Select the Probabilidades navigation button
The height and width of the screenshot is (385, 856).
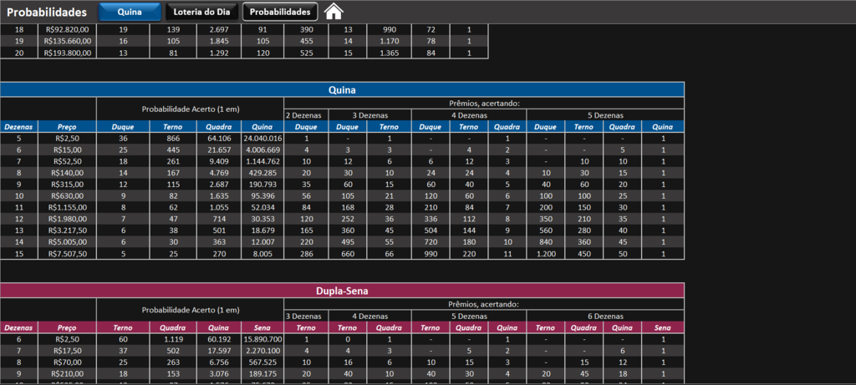(280, 12)
